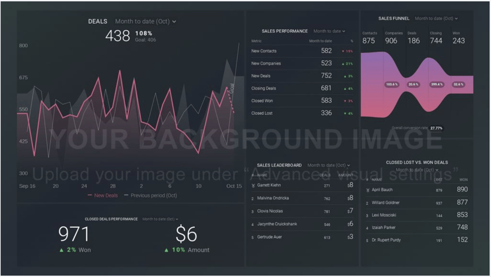Click the trend arrow in Closed Lost row
The image size is (491, 277).
[x=344, y=113]
